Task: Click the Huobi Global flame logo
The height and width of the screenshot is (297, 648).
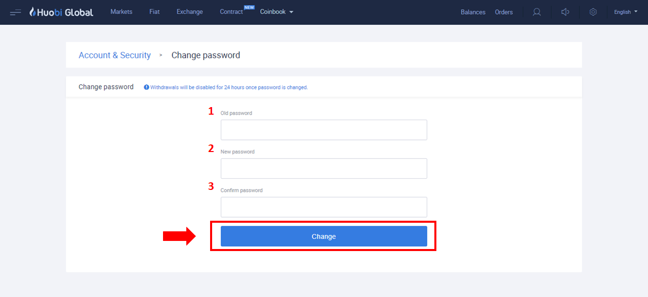Action: (33, 12)
